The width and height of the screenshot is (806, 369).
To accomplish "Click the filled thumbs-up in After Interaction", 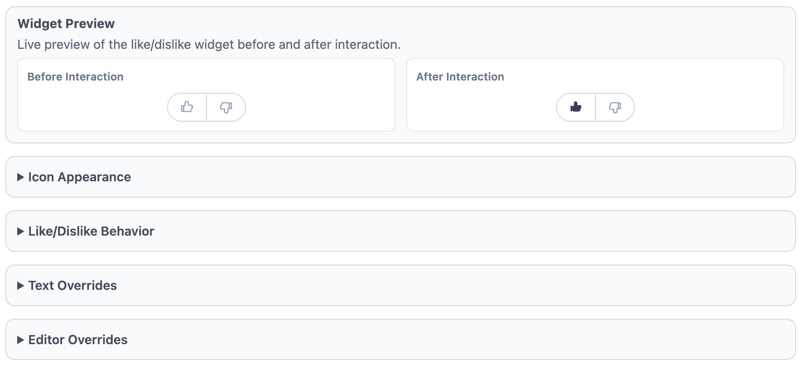I will 576,107.
